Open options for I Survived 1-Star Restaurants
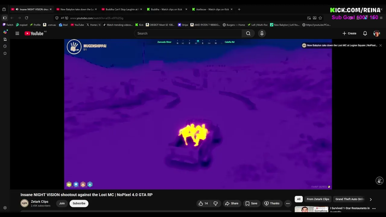The height and width of the screenshot is (217, 386). (x=374, y=208)
